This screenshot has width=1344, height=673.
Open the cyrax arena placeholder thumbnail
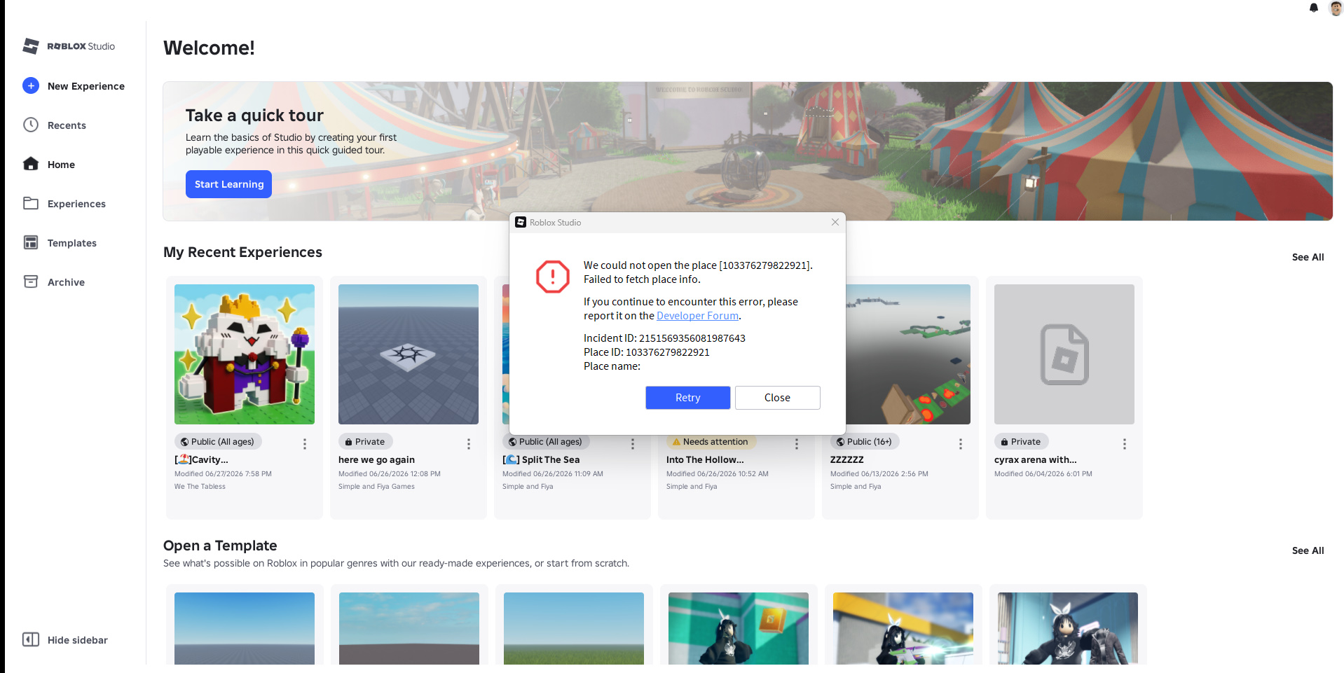pos(1064,354)
